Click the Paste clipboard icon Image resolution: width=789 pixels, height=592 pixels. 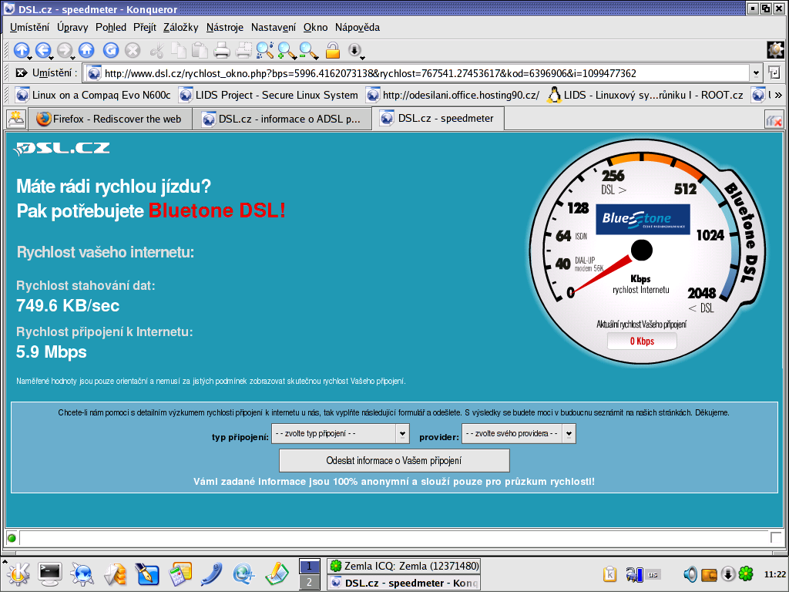tap(200, 50)
